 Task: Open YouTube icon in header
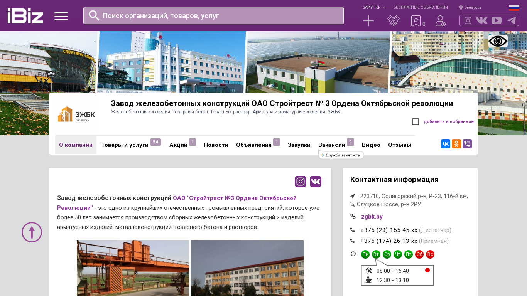(x=497, y=20)
